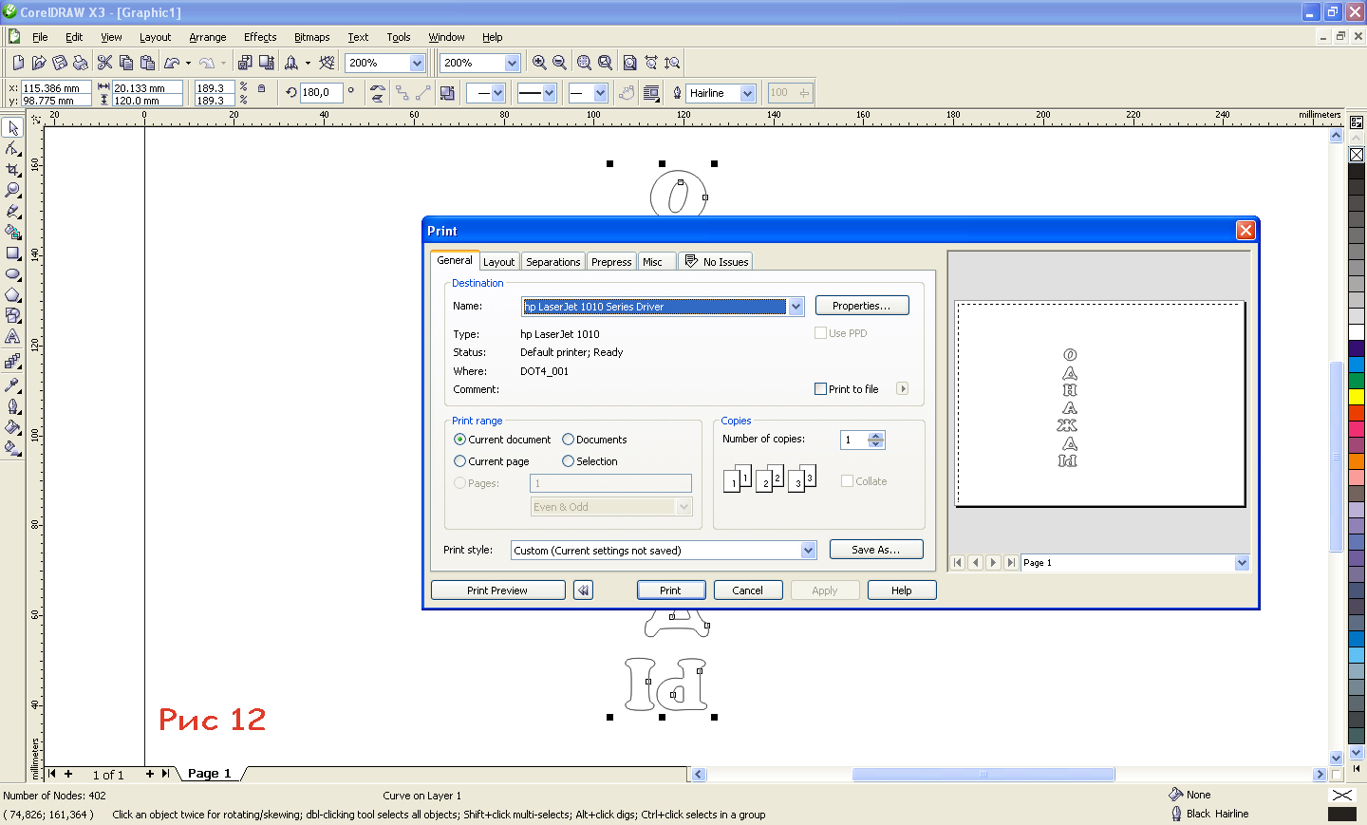Click the Zoom Out magnifier icon
The image size is (1367, 825).
tap(559, 63)
